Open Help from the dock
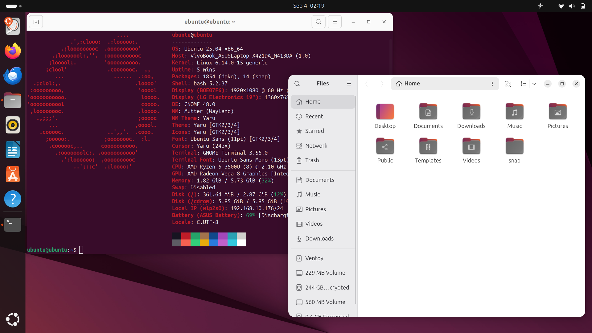 13,199
